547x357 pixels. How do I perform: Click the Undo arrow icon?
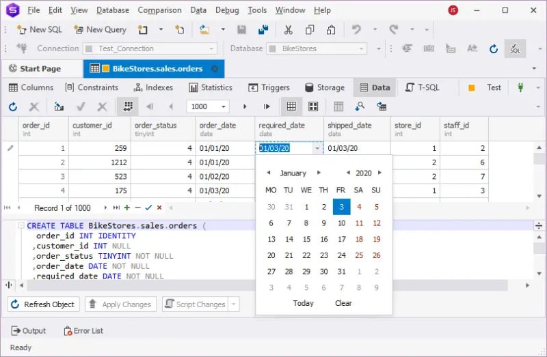point(356,29)
